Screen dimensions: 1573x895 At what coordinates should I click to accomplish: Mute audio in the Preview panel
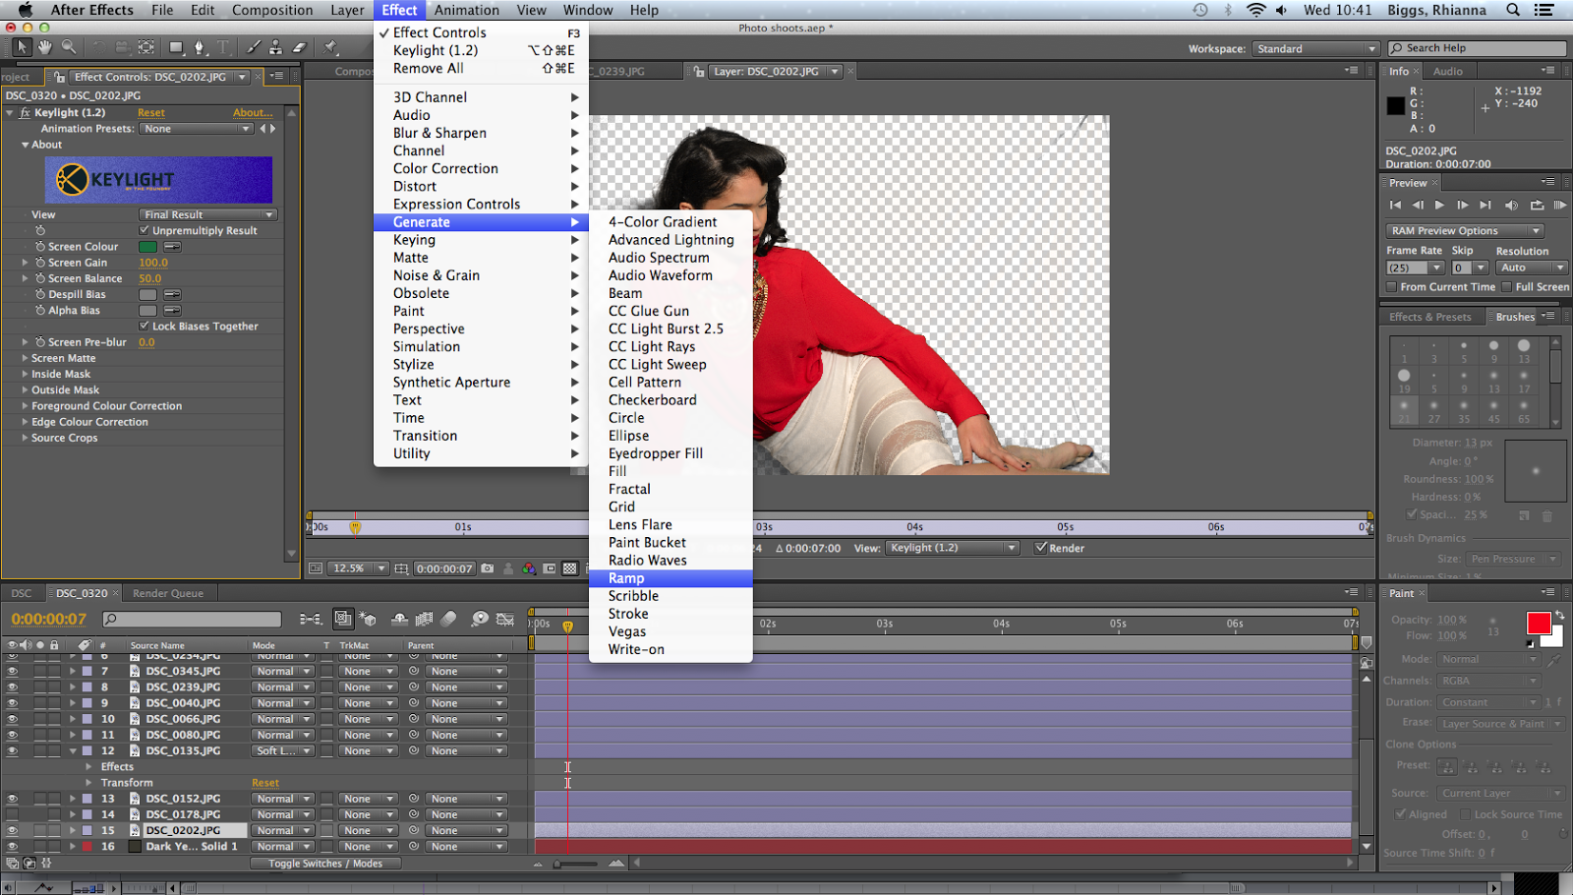1511,205
